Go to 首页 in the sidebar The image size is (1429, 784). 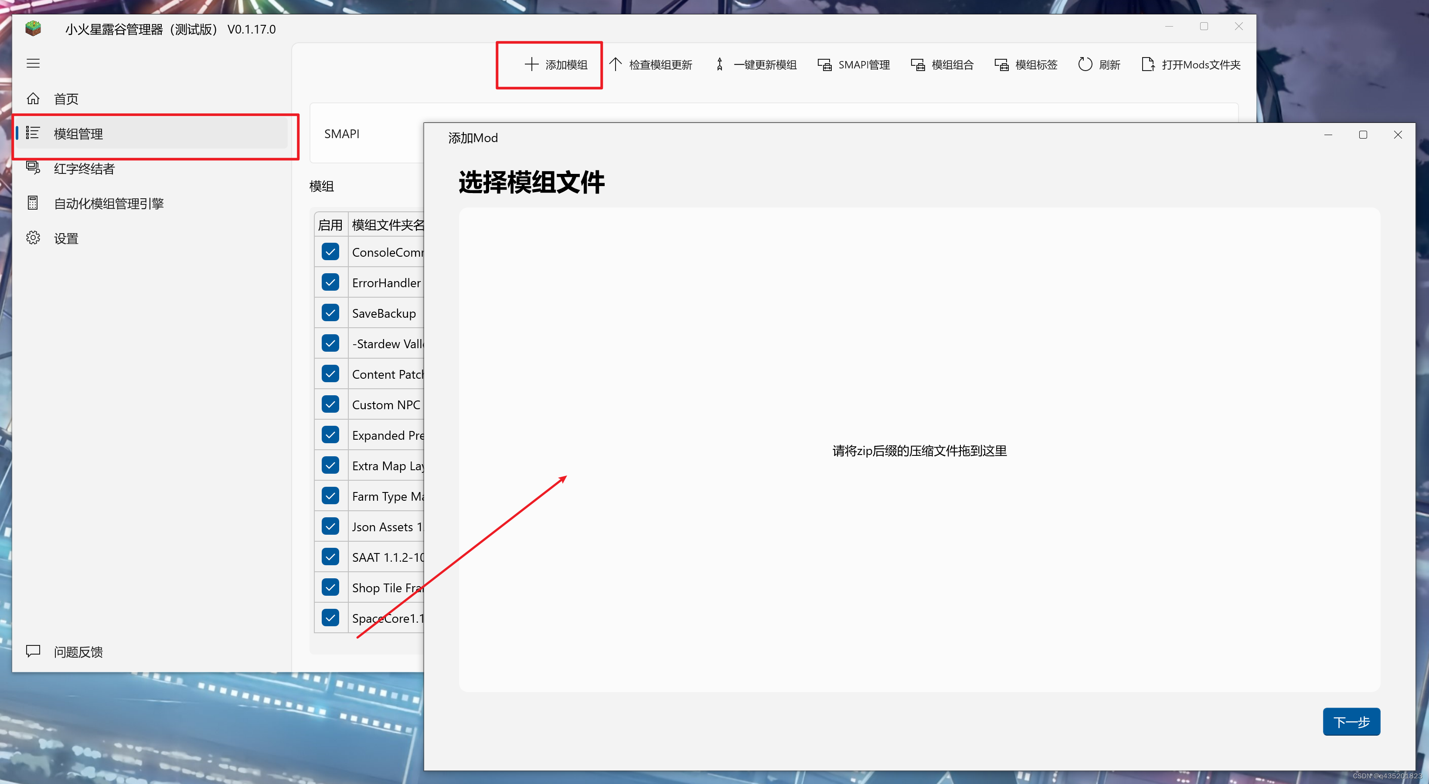pos(65,98)
